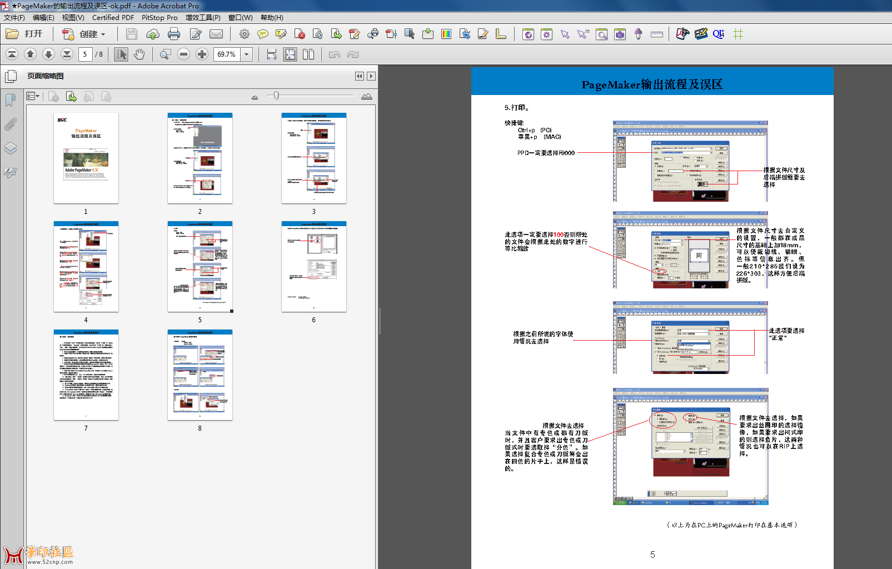892x569 pixels.
Task: Click the upload to cloud icon
Action: coord(152,34)
